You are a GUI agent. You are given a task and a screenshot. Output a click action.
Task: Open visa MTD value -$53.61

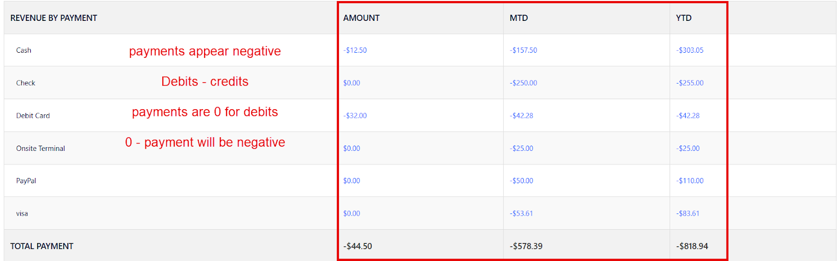tap(521, 213)
